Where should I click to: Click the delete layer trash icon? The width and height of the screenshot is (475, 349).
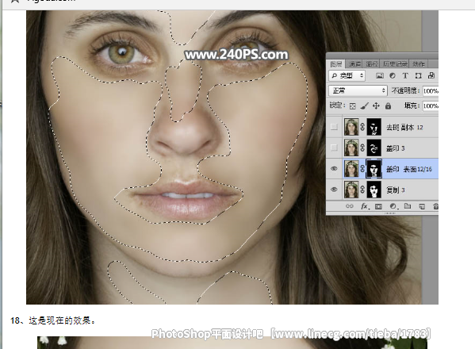point(435,206)
